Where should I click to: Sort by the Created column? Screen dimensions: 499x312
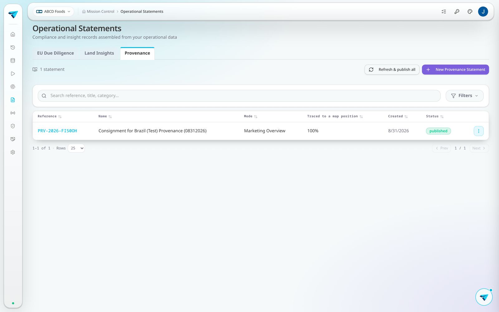coord(398,116)
